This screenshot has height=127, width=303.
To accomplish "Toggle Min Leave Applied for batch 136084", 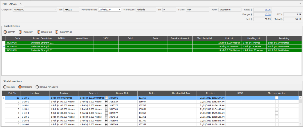I will point(277,102).
